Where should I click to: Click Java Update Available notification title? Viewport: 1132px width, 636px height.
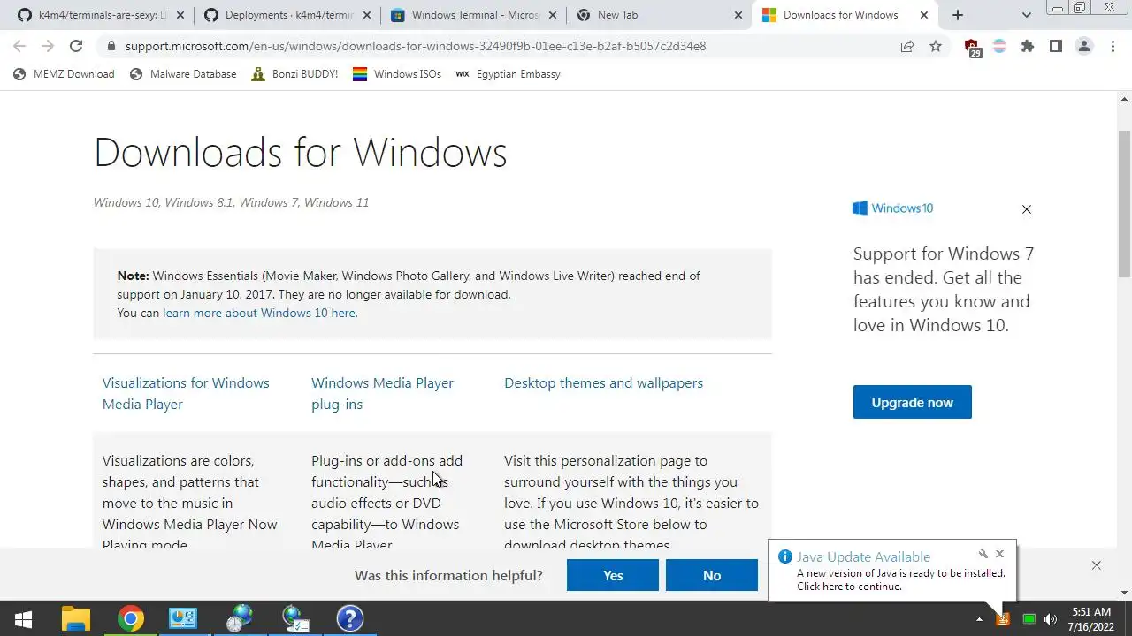863,556
